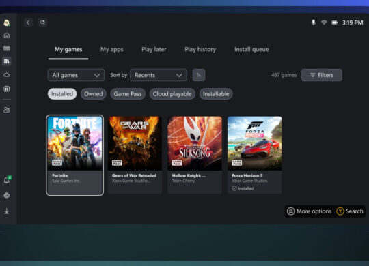Viewport: 369px width, 266px height.
Task: Open the Play later tab
Action: click(x=154, y=50)
